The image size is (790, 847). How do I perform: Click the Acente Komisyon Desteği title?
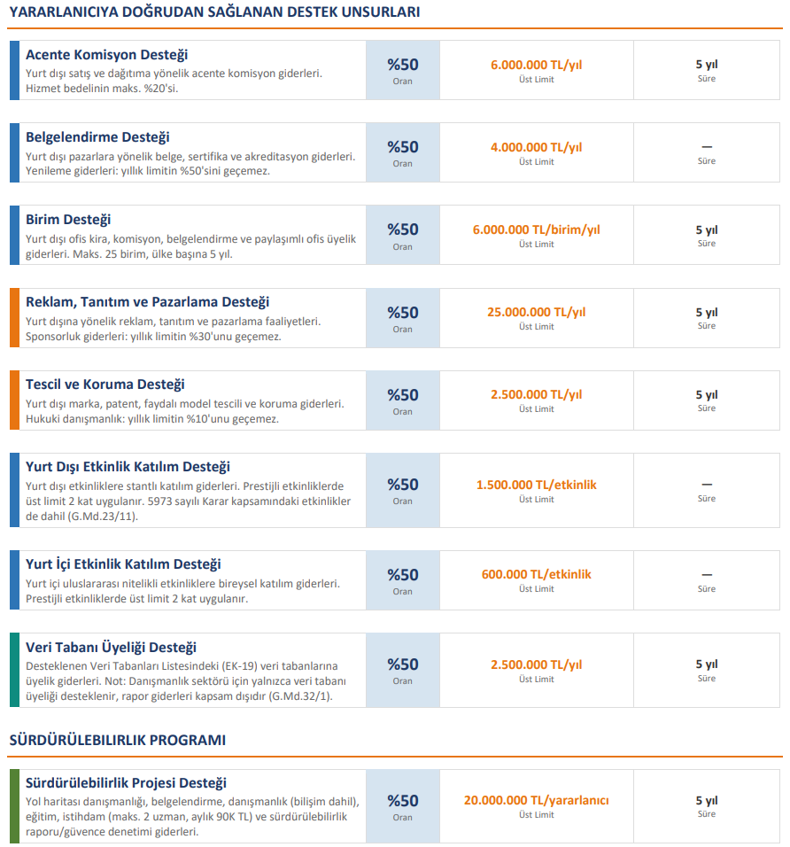pos(106,55)
